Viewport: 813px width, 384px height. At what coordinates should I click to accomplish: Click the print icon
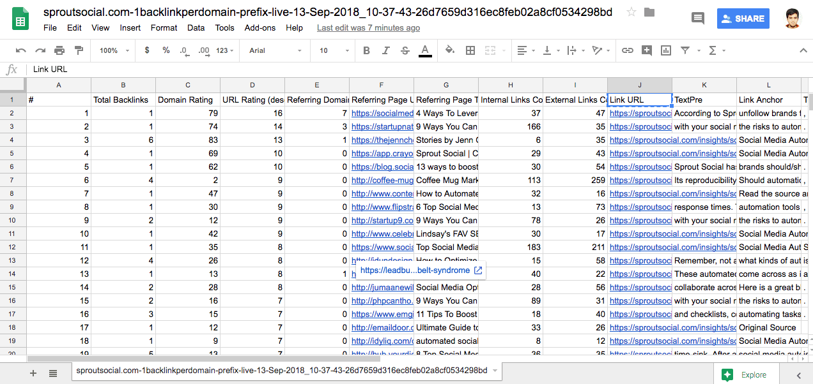point(59,50)
